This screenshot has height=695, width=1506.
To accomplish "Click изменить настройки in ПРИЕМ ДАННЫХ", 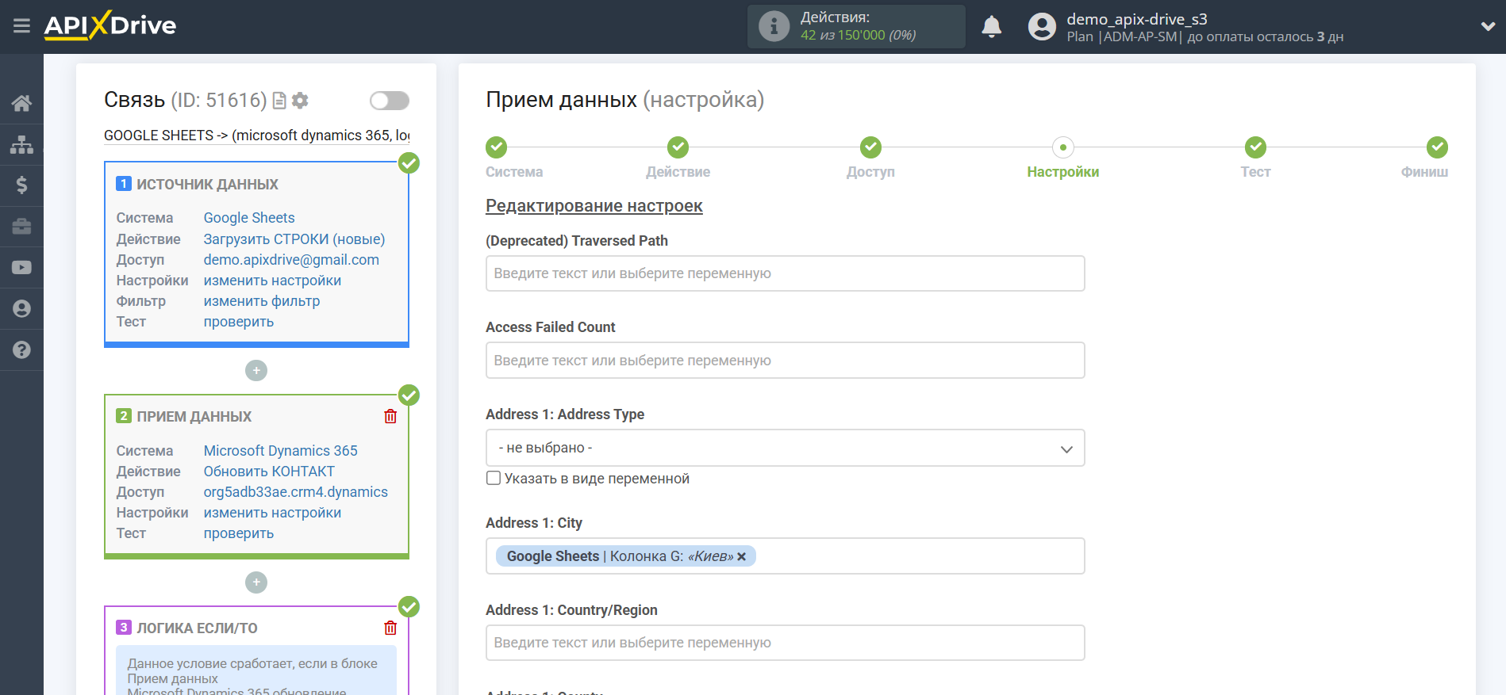I will coord(272,513).
